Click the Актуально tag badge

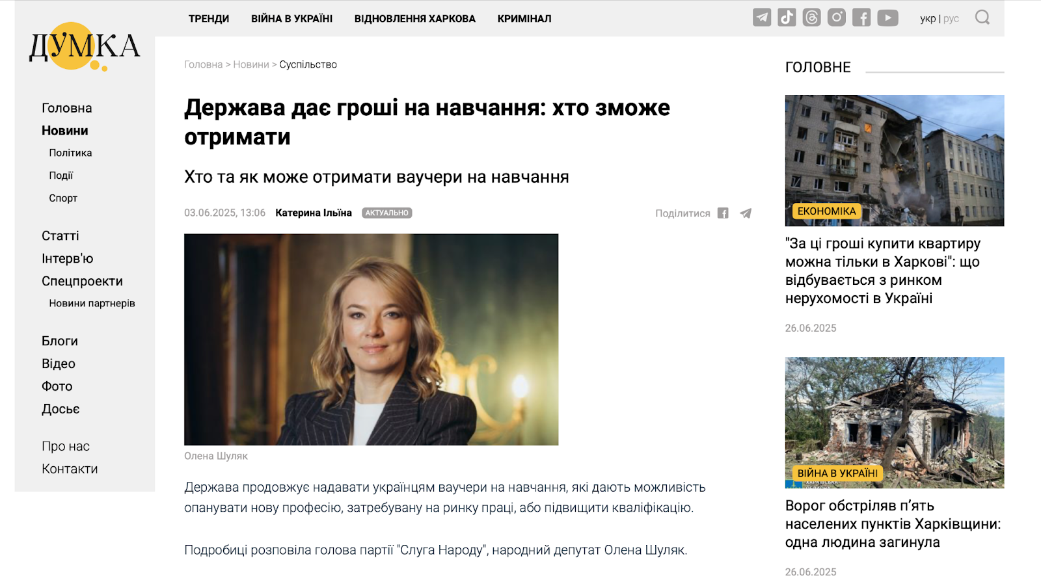[x=387, y=213]
